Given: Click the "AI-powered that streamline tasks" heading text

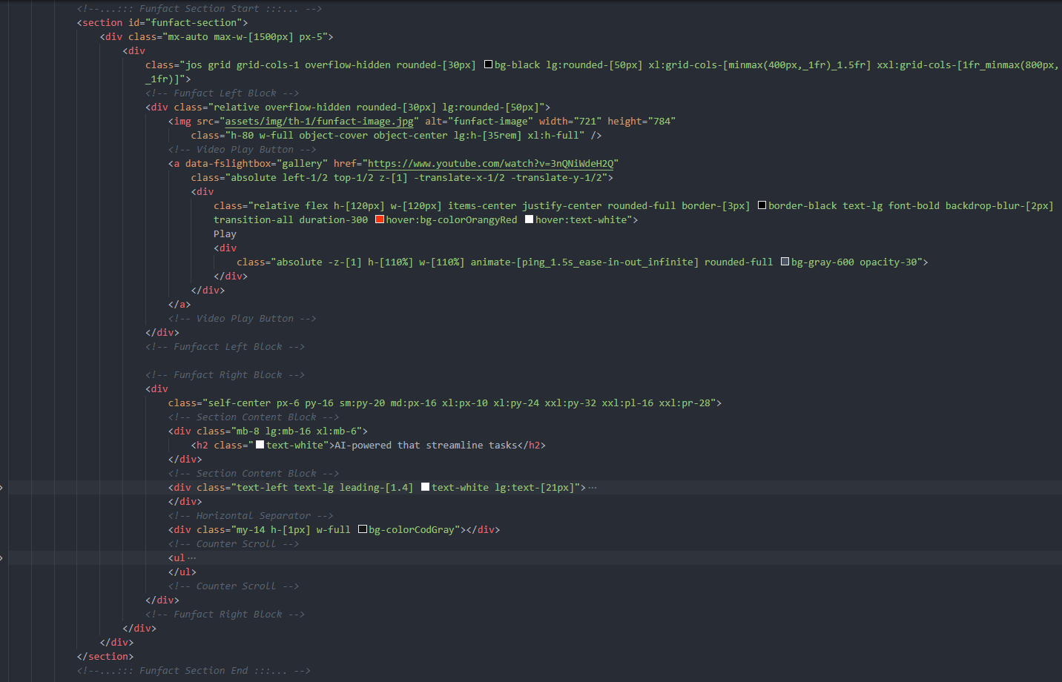Looking at the screenshot, I should click(426, 445).
